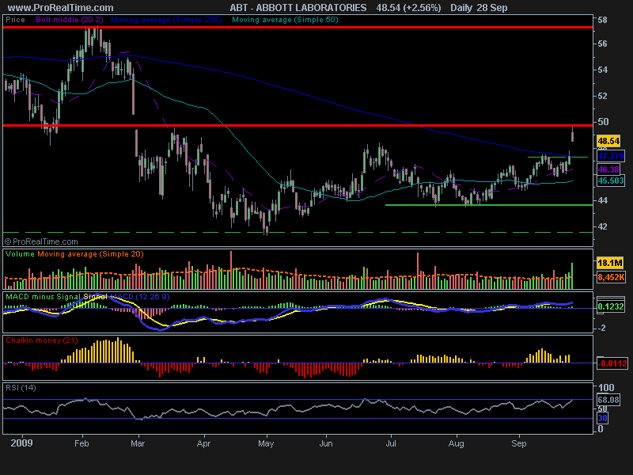This screenshot has height=475, width=633.
Task: Click the Chaikin money (21) label
Action: tap(42, 340)
